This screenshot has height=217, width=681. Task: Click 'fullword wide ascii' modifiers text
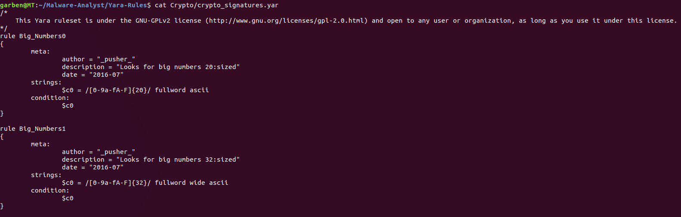191,183
